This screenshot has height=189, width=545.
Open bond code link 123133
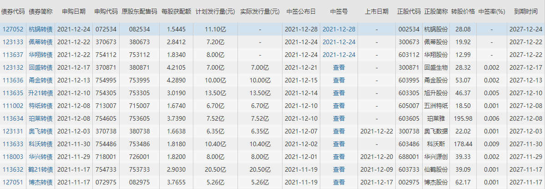[x=13, y=42]
